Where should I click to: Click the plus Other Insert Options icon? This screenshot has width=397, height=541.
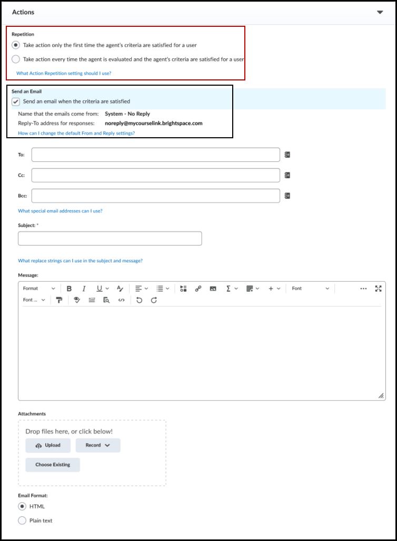point(271,289)
